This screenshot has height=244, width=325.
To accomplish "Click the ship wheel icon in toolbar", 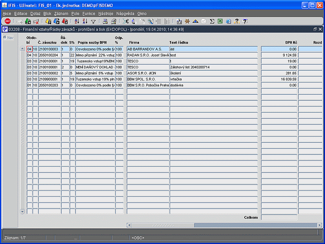I will (x=187, y=21).
